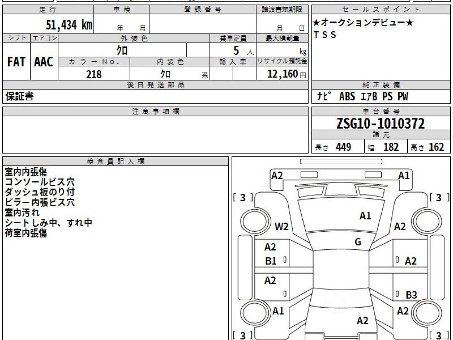The width and height of the screenshot is (453, 340).
Task: Click the 車台番号 header
Action: (x=381, y=111)
